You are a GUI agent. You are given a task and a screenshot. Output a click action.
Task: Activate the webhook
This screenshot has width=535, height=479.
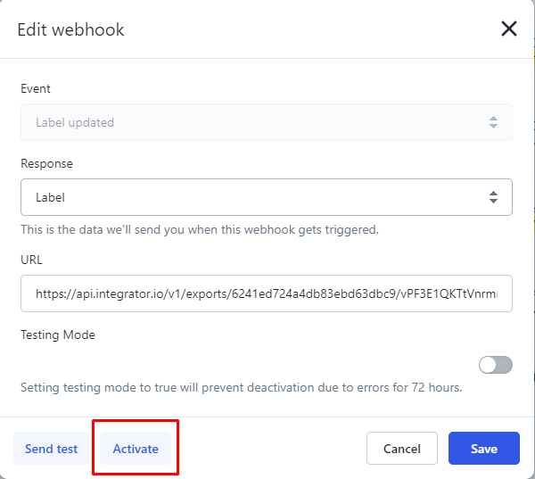[136, 449]
